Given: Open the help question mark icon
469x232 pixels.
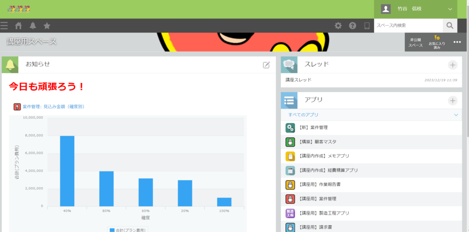Looking at the screenshot, I should point(353,26).
